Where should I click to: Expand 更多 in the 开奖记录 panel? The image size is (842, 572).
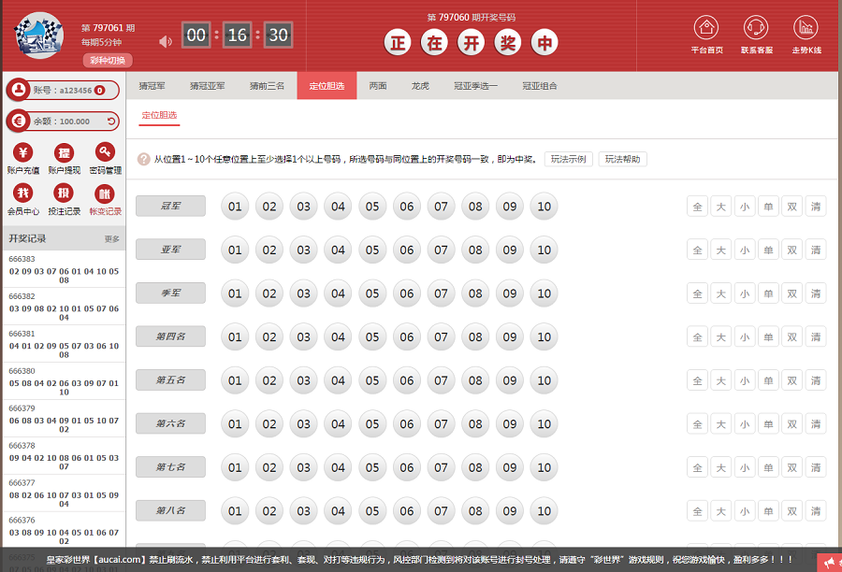point(112,239)
